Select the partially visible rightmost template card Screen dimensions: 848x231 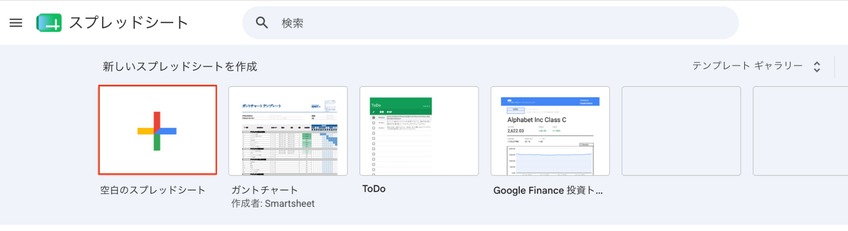coord(800,131)
